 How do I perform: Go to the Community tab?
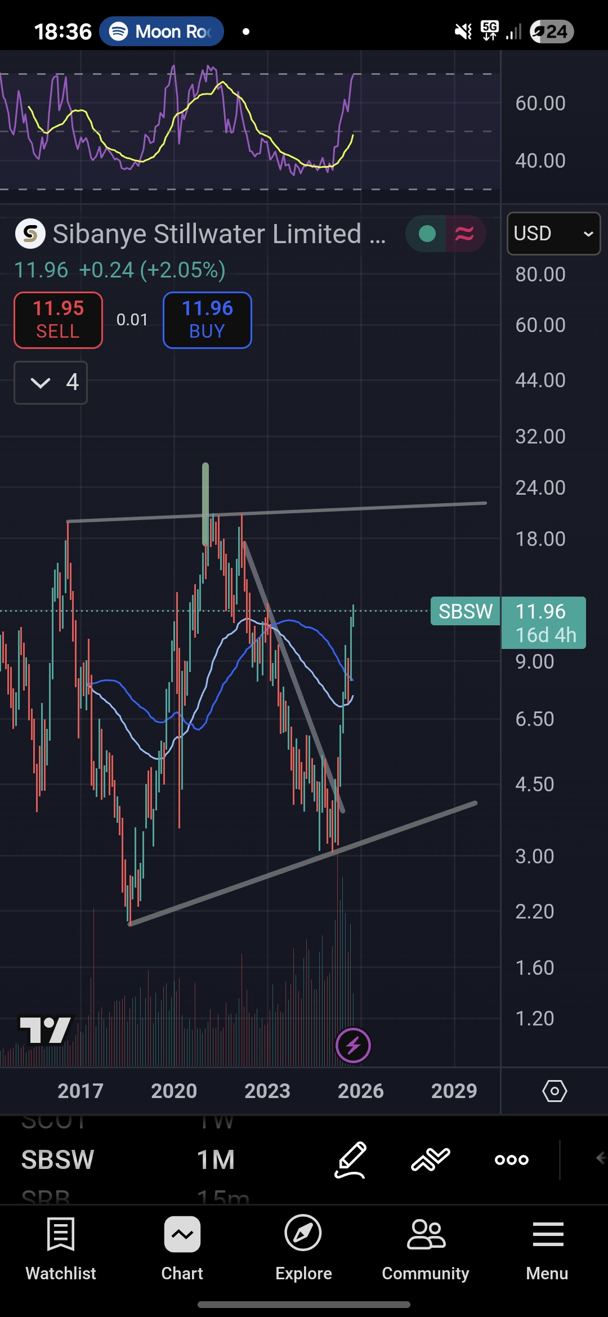426,1249
